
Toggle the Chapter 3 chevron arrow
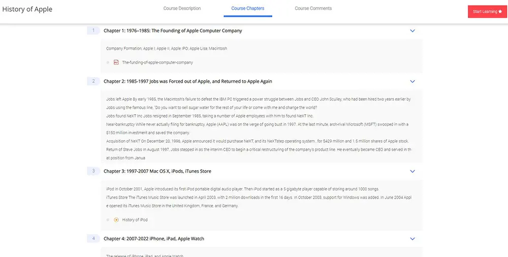tap(412, 171)
